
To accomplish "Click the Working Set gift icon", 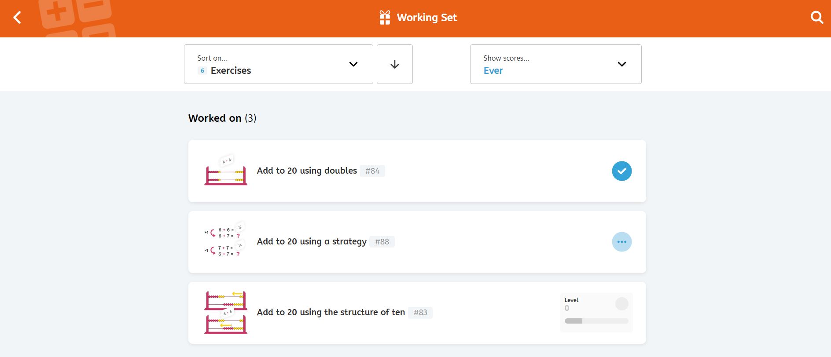I will tap(385, 18).
